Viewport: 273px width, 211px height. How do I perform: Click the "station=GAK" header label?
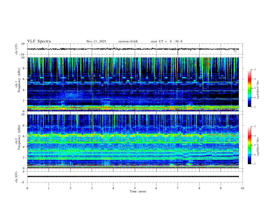[128, 41]
